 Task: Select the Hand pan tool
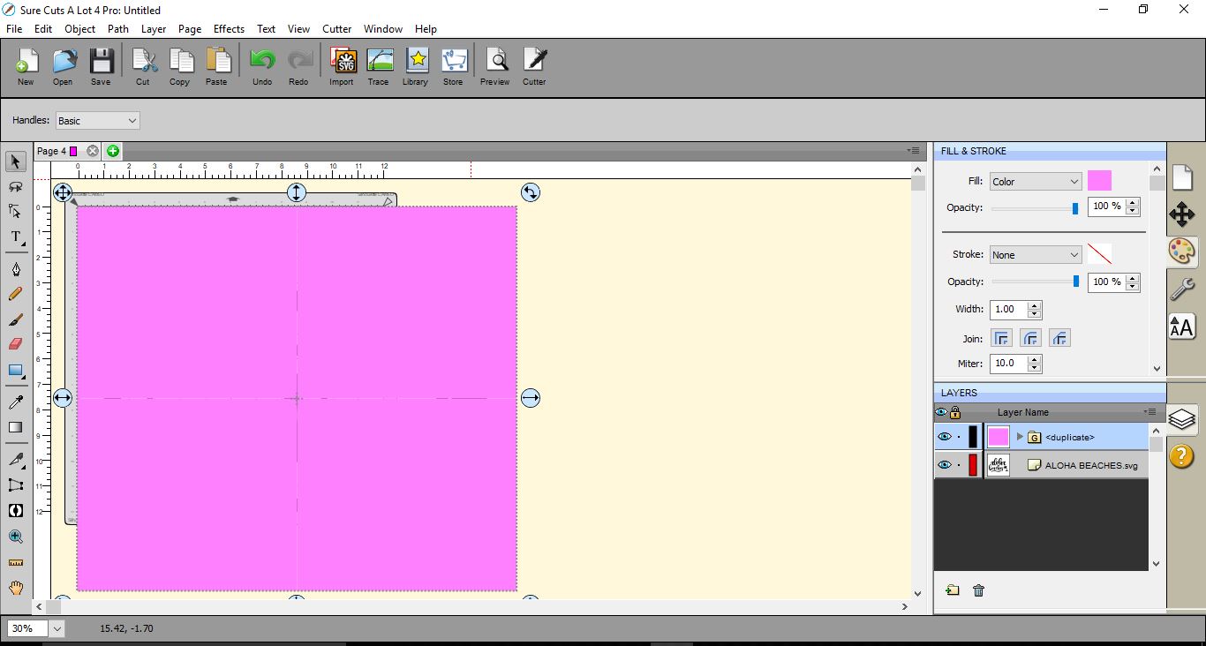[16, 588]
